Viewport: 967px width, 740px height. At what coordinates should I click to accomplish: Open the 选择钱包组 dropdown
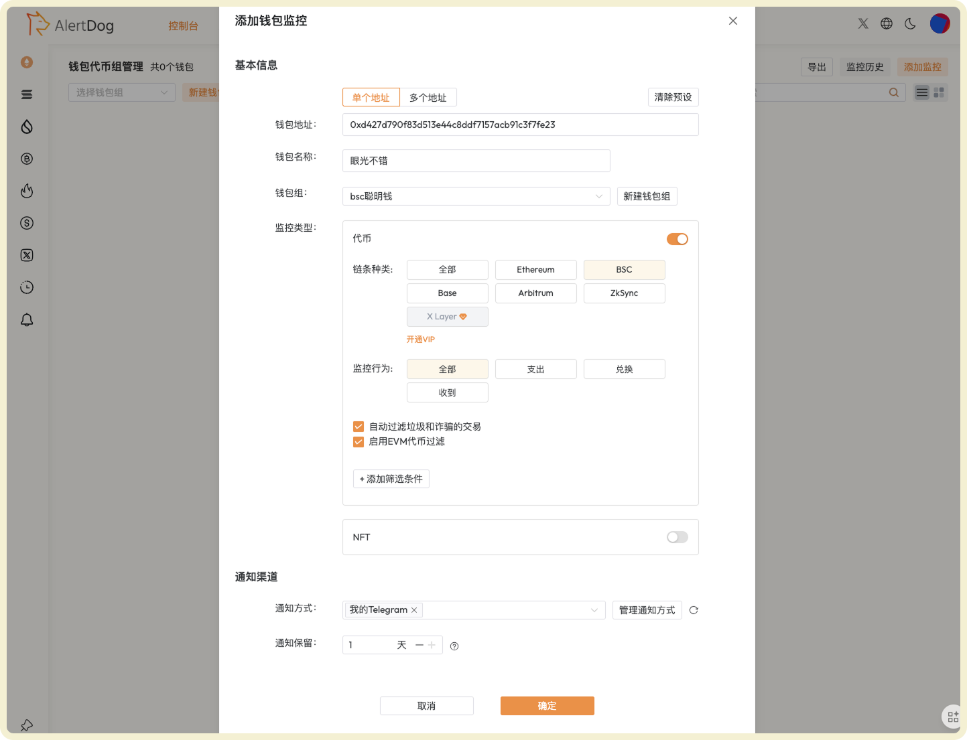122,92
